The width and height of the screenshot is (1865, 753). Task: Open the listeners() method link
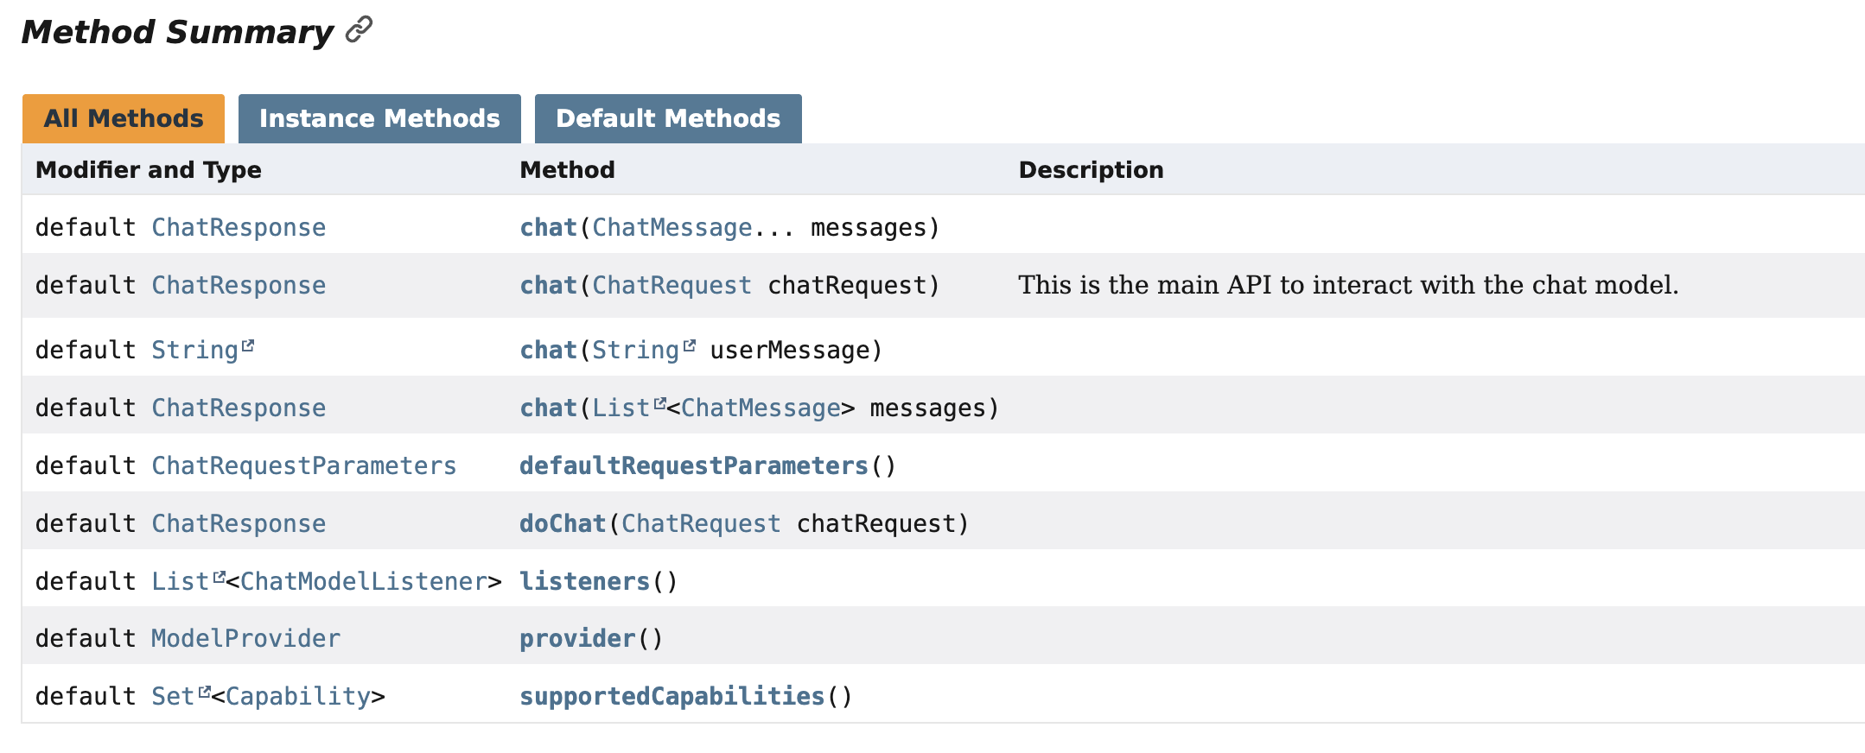point(584,582)
